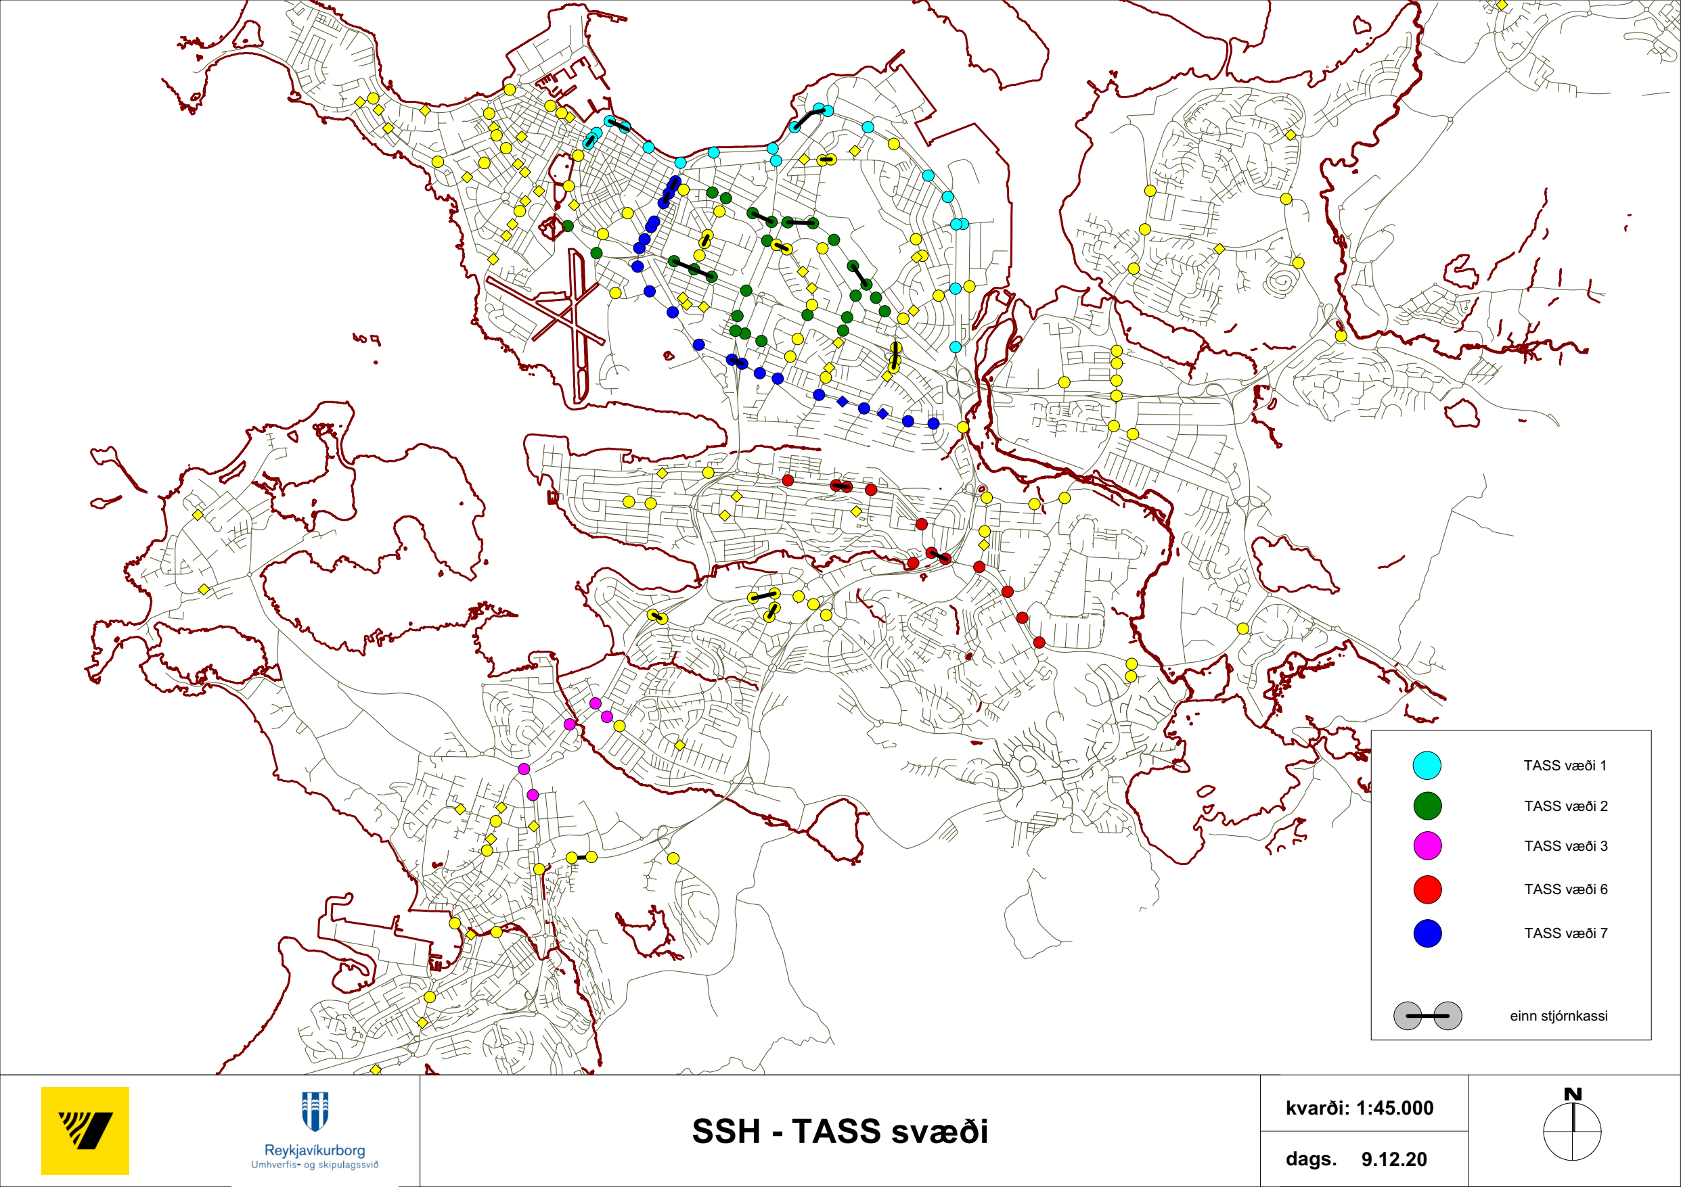Click the cyan TASS væði 1 legend circle
This screenshot has height=1187, width=1681.
[1427, 766]
